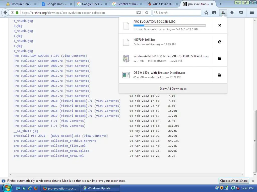The width and height of the screenshot is (257, 192).
Task: Launch Internet Explorer from quick launch
Action: tap(30, 188)
